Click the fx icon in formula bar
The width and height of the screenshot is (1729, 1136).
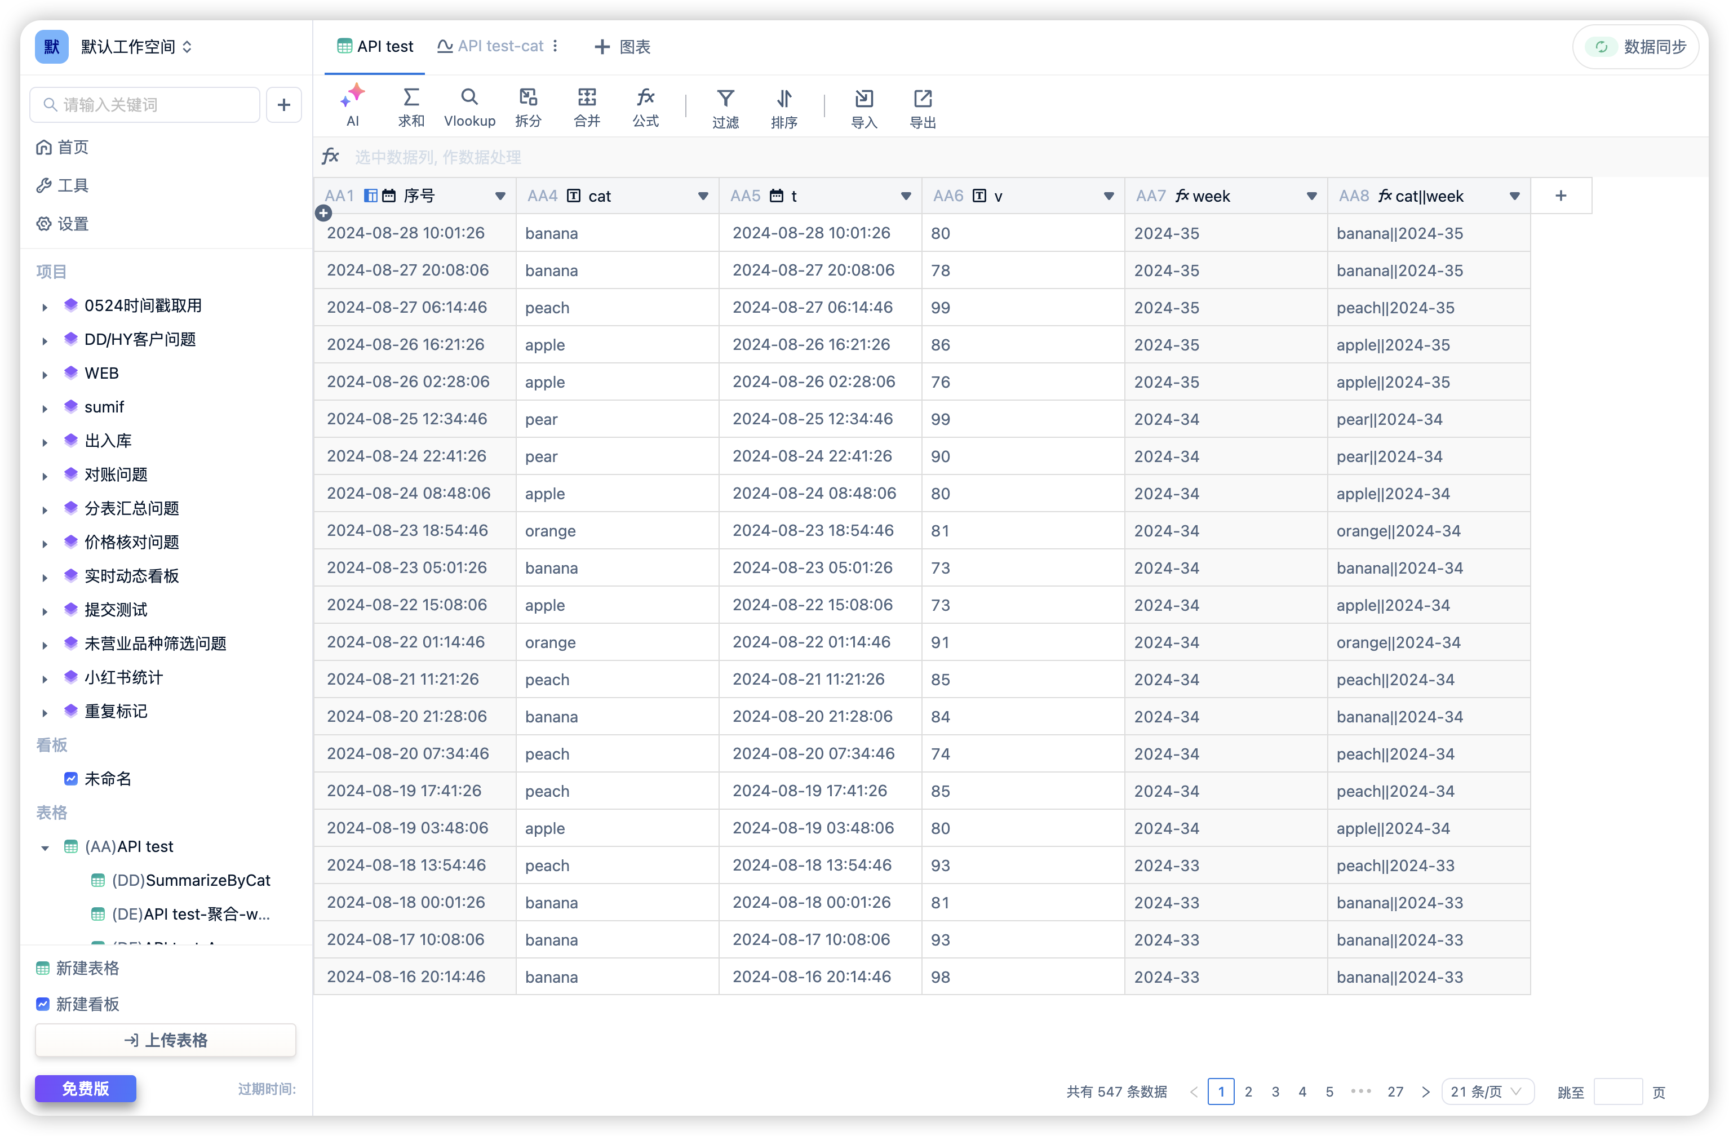(x=331, y=157)
